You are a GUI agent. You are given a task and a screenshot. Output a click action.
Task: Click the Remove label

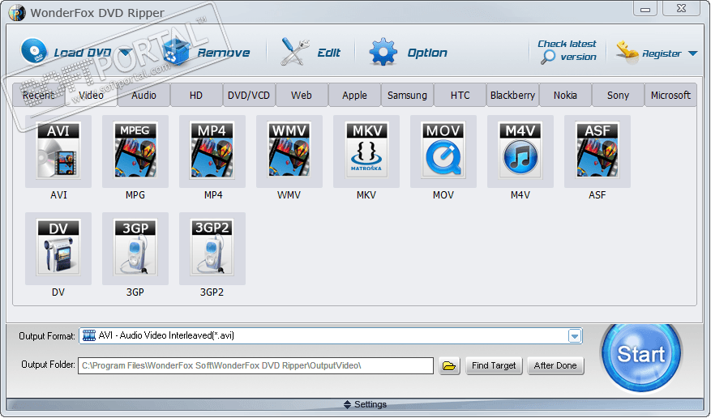(224, 53)
